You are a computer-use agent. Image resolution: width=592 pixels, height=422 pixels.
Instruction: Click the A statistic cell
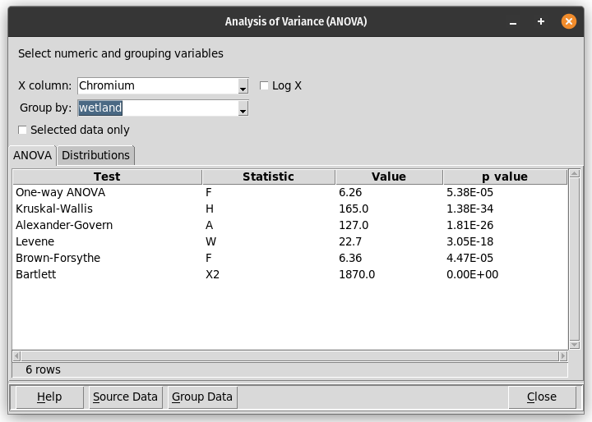[209, 225]
